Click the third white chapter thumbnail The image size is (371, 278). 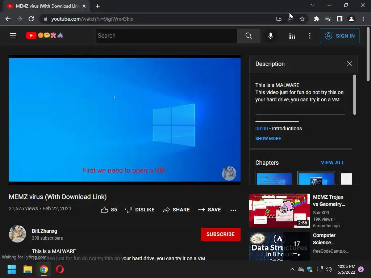click(346, 178)
